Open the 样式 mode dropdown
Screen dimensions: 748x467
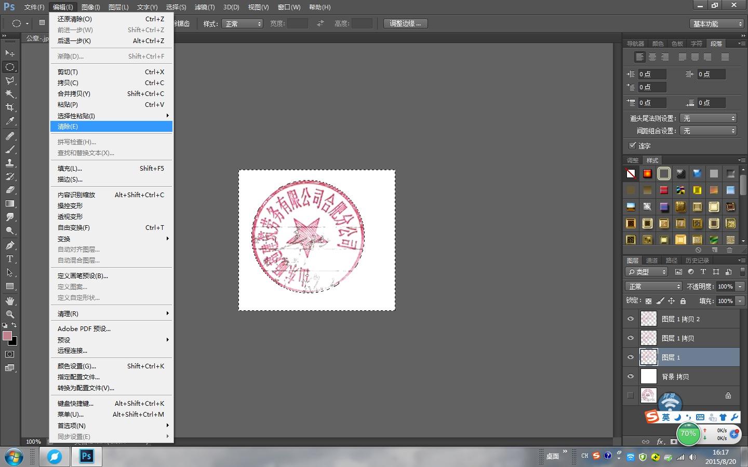point(242,24)
